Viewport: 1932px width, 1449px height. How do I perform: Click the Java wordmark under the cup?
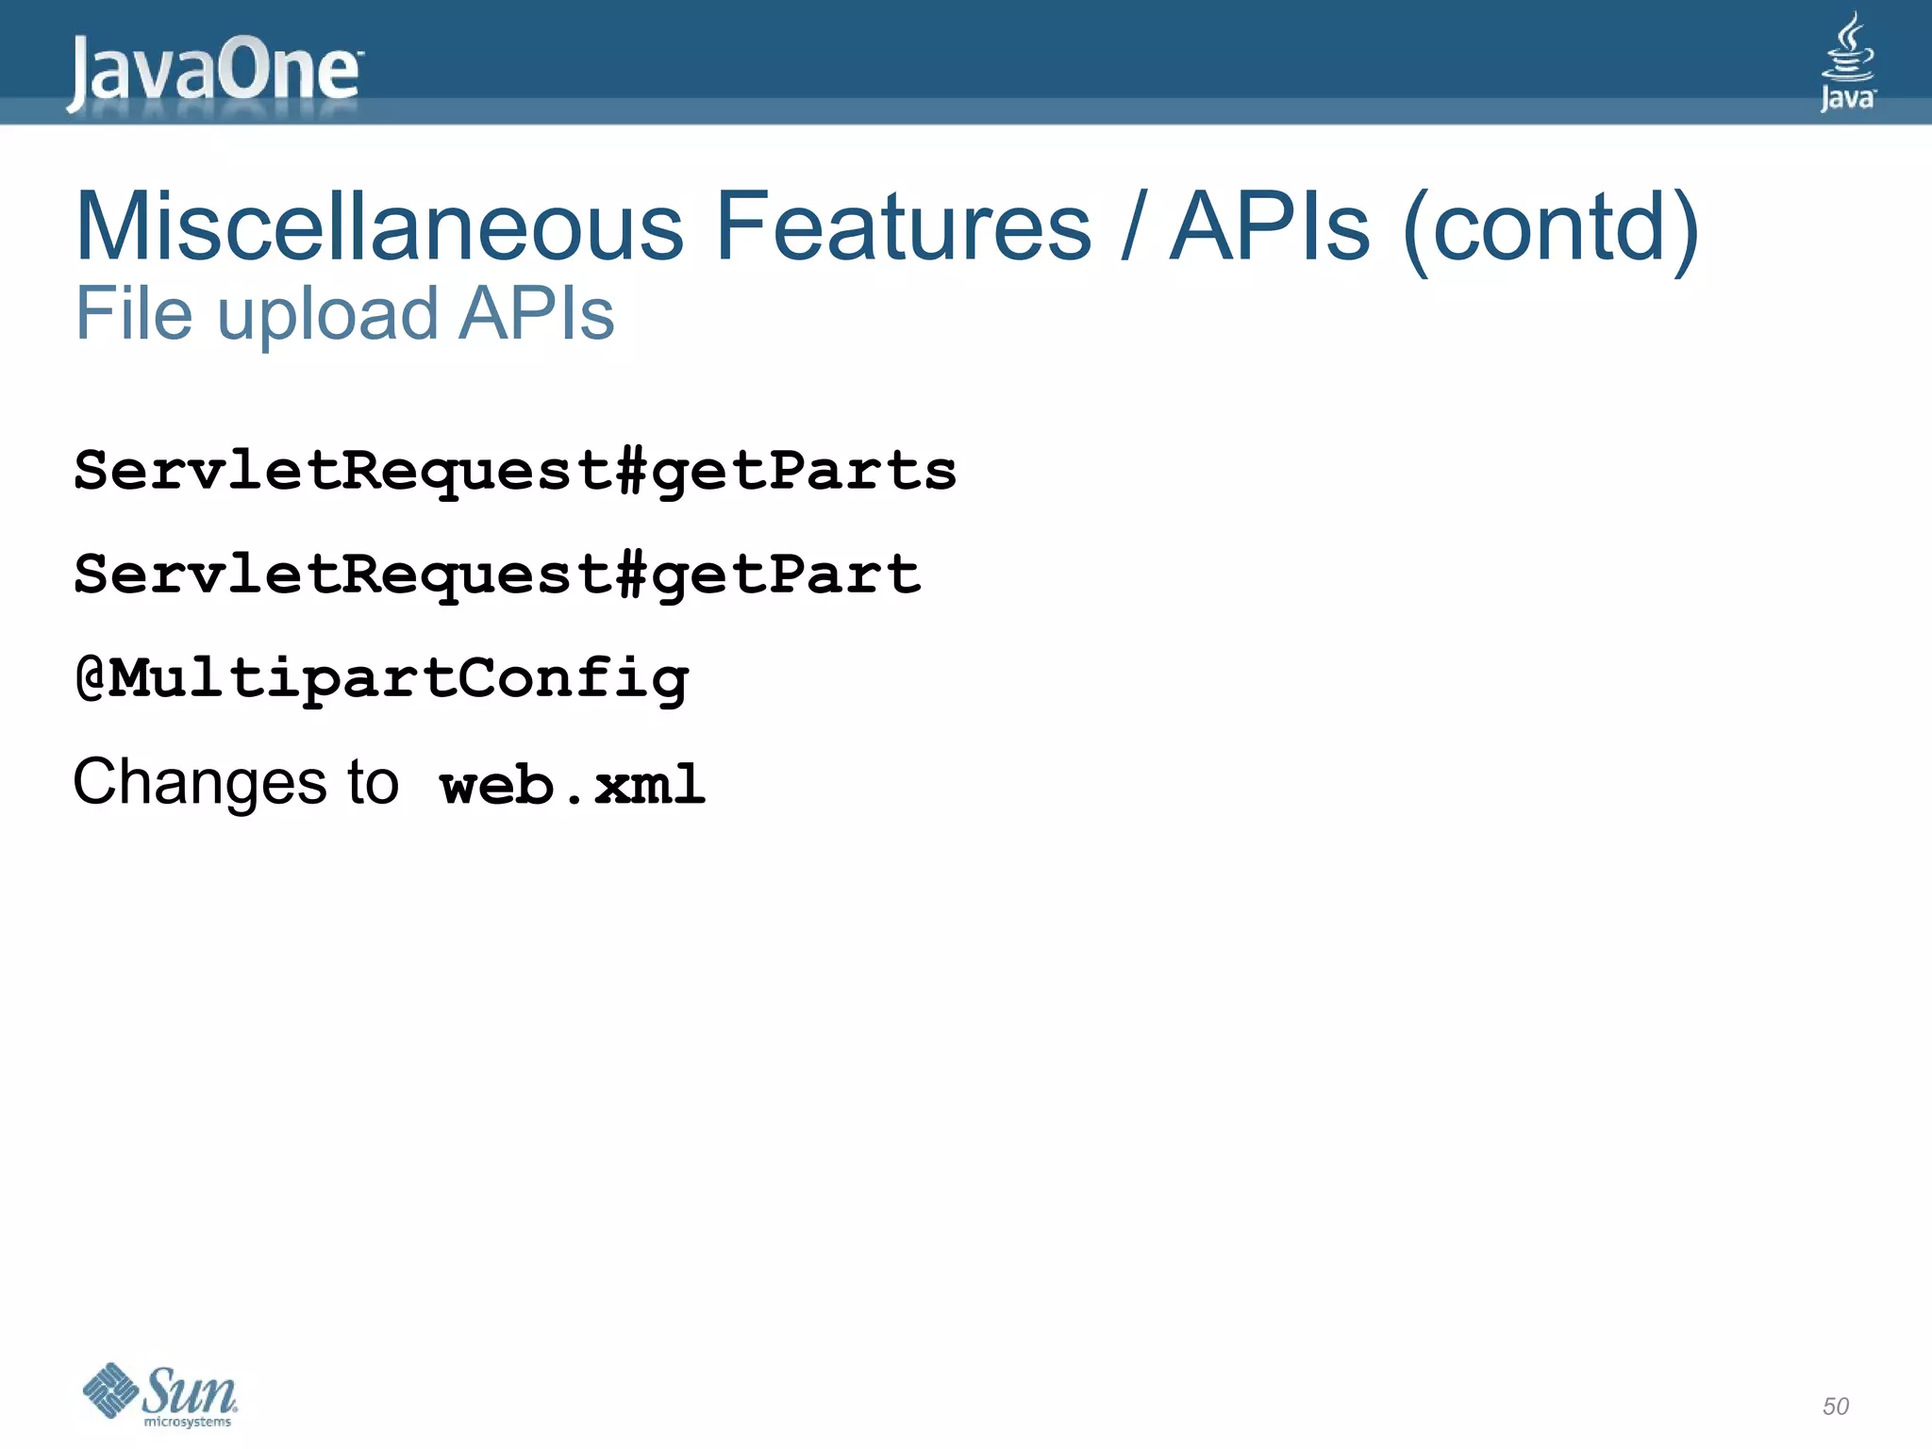[x=1848, y=99]
